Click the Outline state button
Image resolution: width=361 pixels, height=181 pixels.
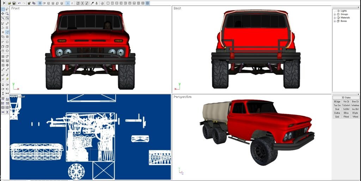click(x=337, y=113)
